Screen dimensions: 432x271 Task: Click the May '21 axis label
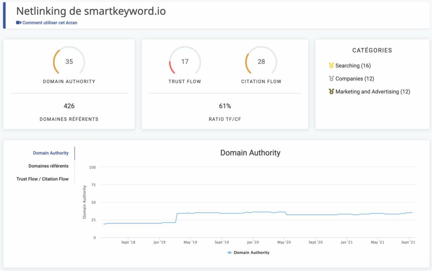click(377, 242)
